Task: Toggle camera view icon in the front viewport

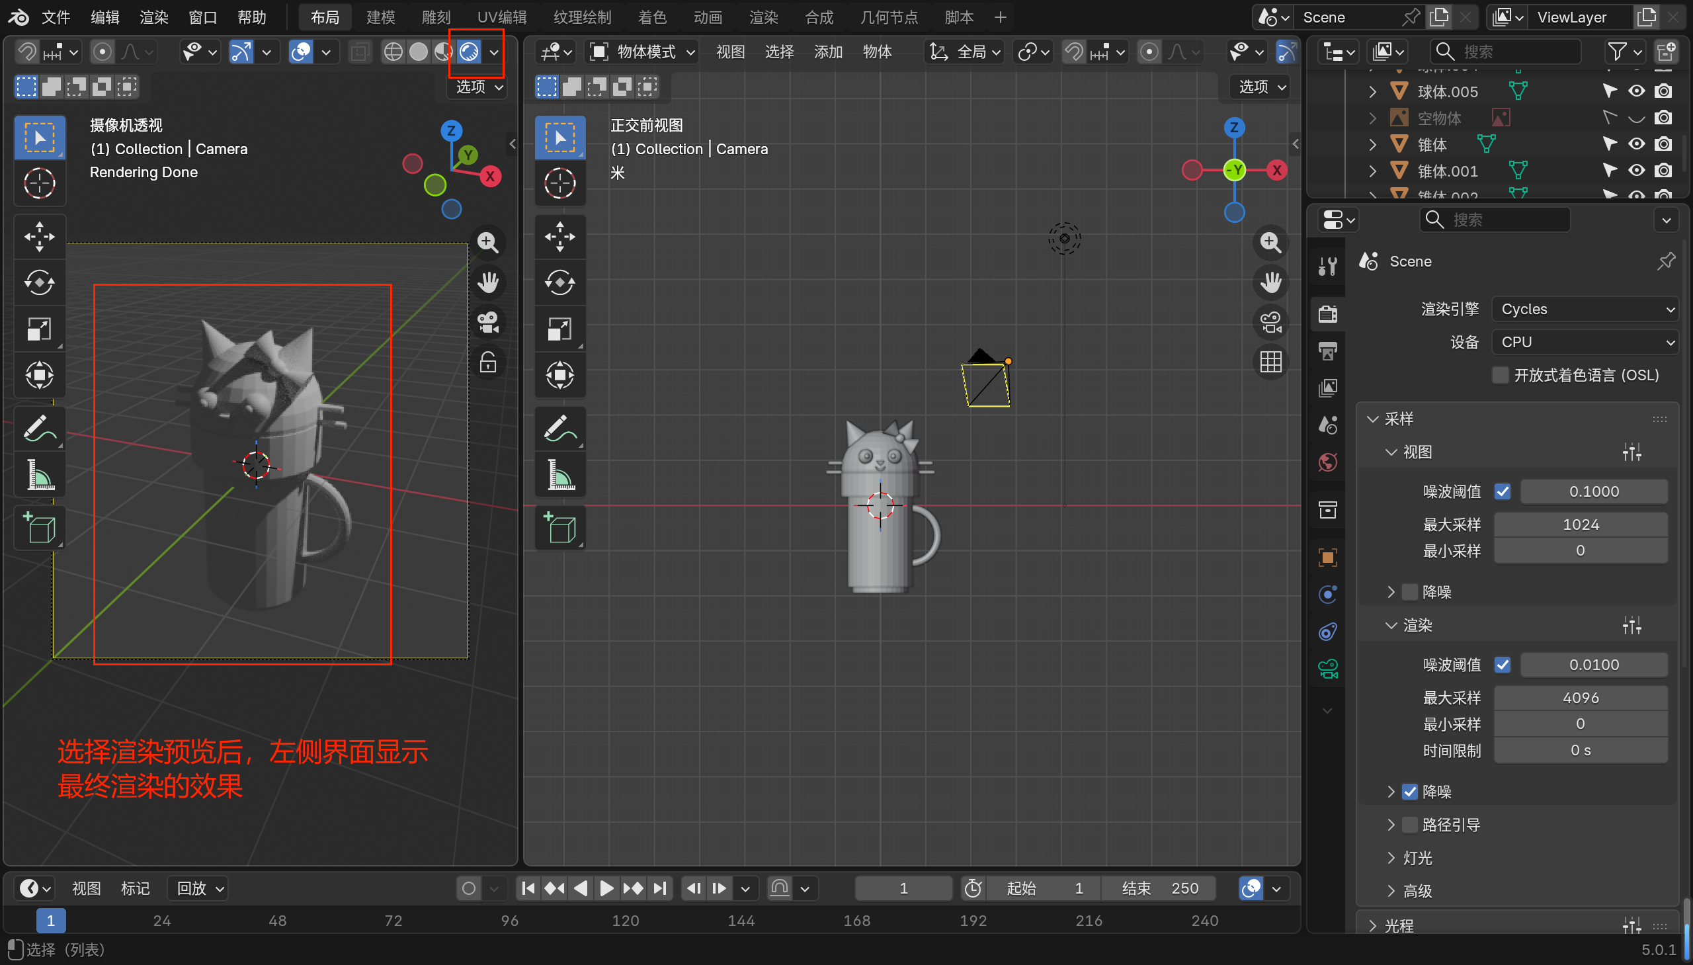Action: 1270,323
